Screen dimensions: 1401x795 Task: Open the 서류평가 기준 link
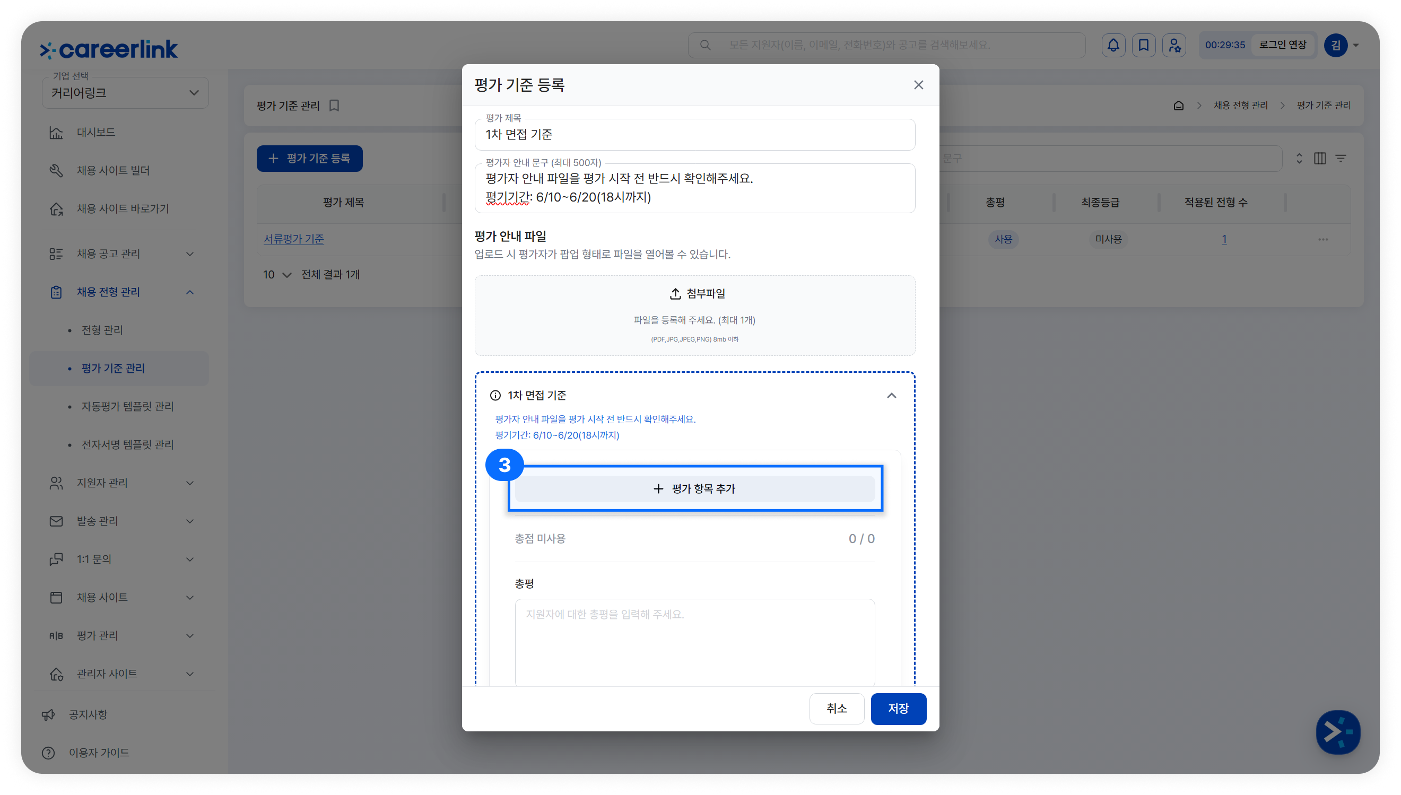pyautogui.click(x=294, y=239)
